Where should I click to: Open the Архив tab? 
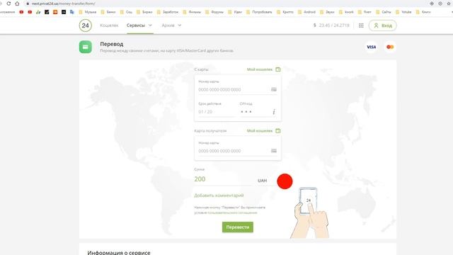168,25
